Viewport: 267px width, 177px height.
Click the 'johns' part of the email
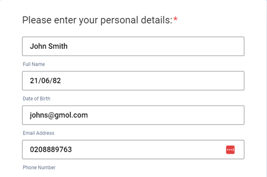39,115
